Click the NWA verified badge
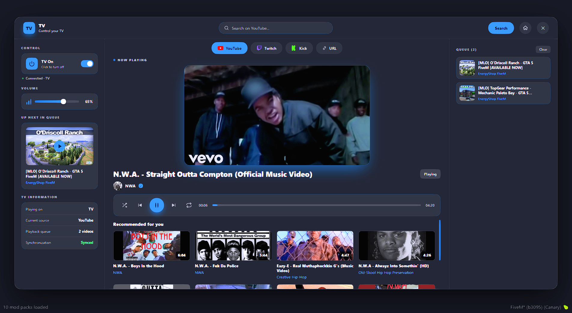Screen dimensions: 572x313 (x=141, y=186)
